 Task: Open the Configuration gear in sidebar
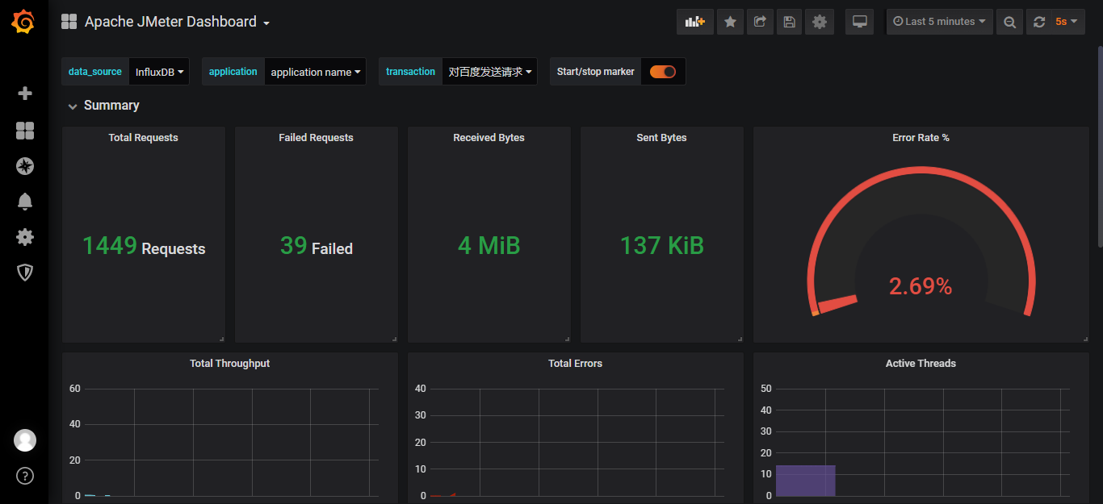(25, 237)
